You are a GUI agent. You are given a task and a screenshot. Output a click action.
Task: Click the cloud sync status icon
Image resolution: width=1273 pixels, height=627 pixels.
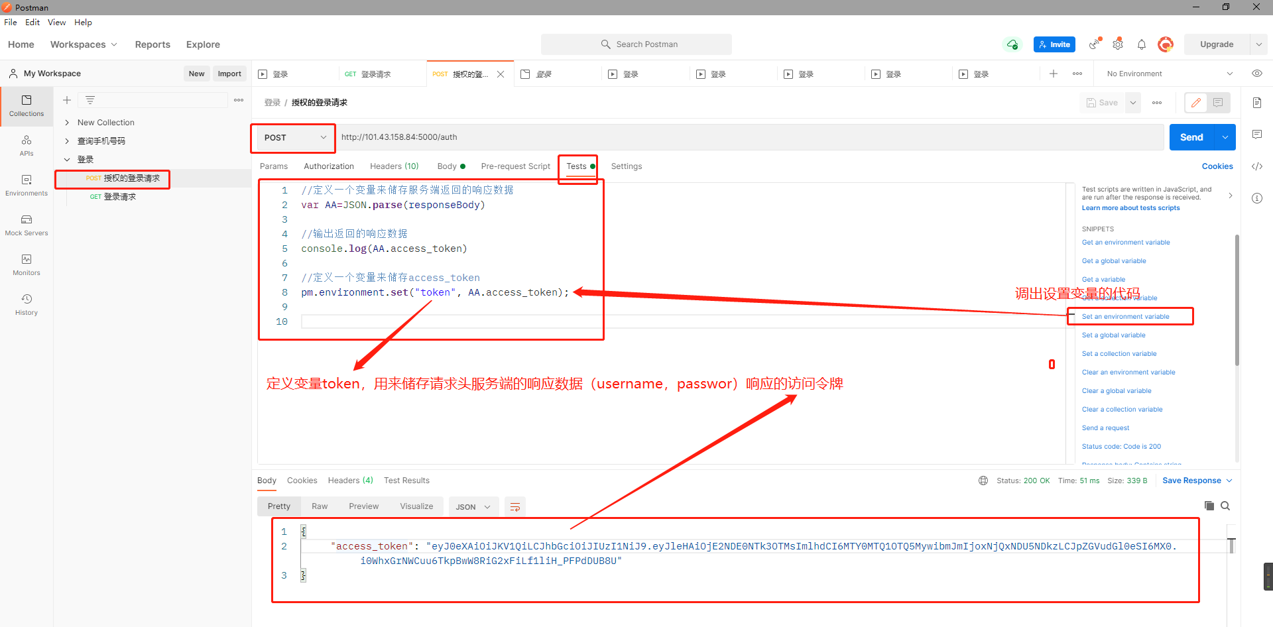(1012, 44)
